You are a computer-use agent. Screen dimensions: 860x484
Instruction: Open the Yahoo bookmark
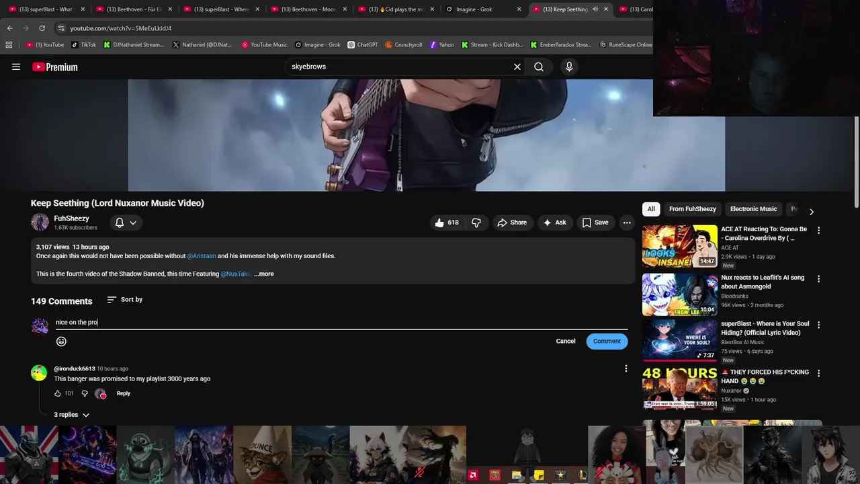click(441, 45)
